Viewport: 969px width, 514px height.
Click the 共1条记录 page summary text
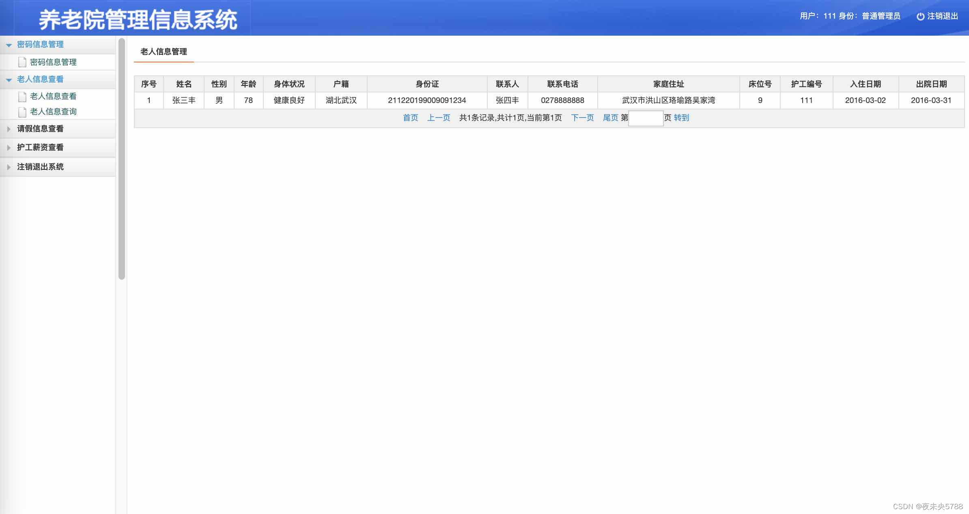pos(510,118)
